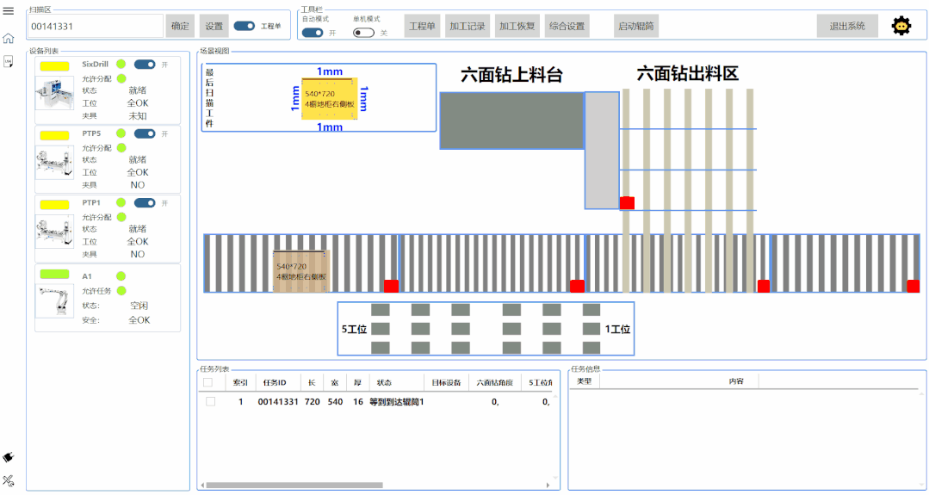Click A1 允许任务 indicator light

click(x=121, y=291)
